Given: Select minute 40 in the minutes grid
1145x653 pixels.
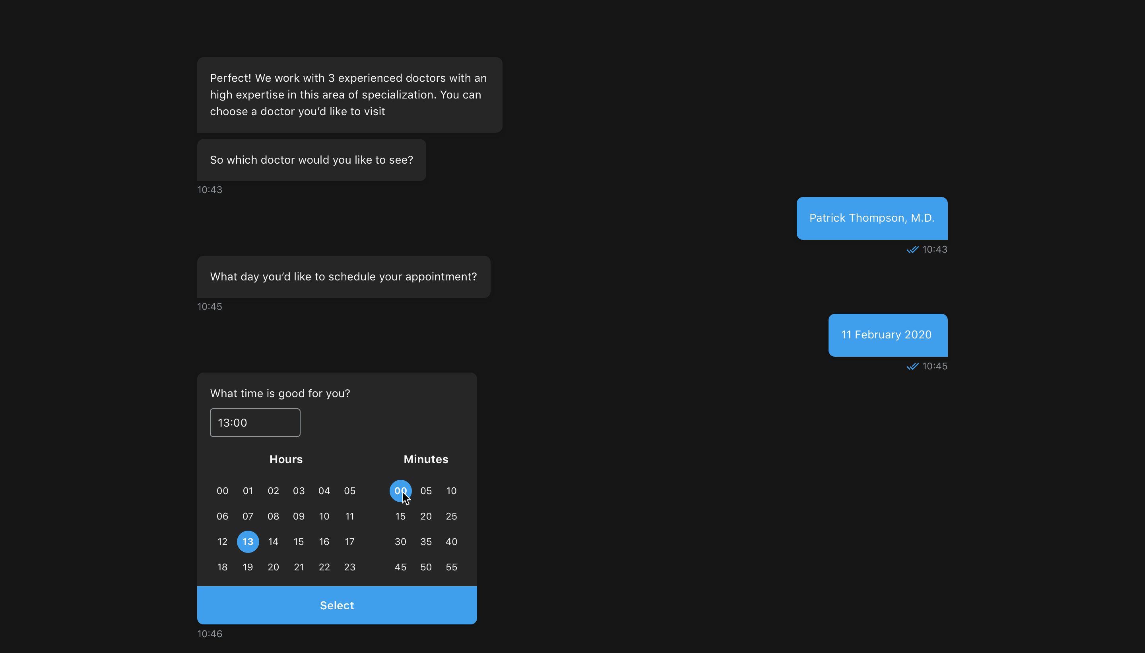Looking at the screenshot, I should 450,541.
